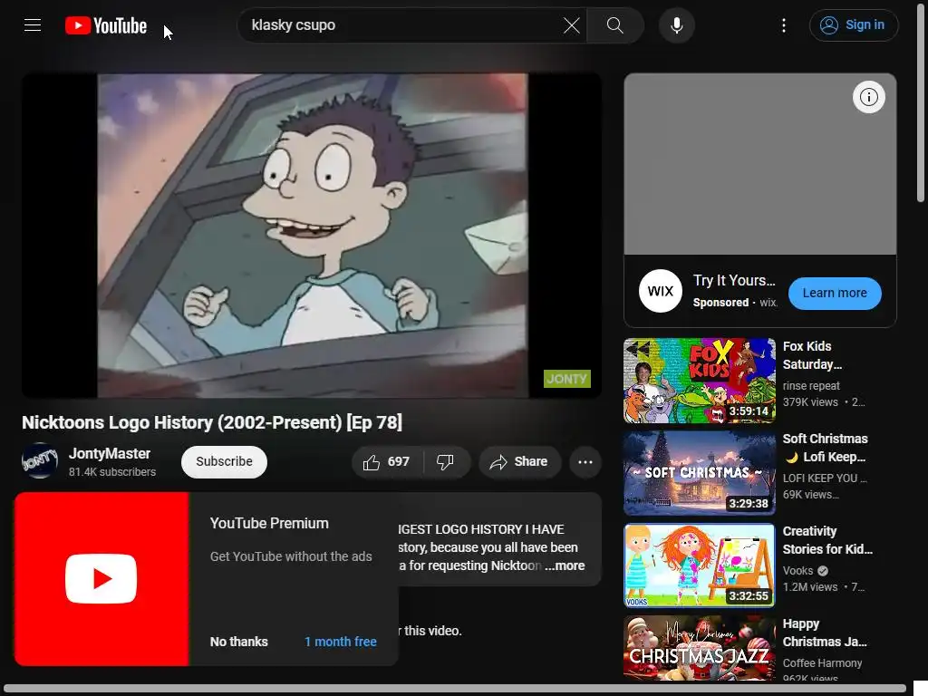Share the video
This screenshot has width=928, height=696.
tap(519, 461)
